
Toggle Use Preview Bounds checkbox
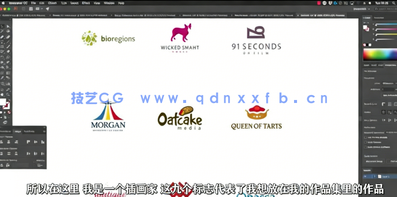click(365, 138)
